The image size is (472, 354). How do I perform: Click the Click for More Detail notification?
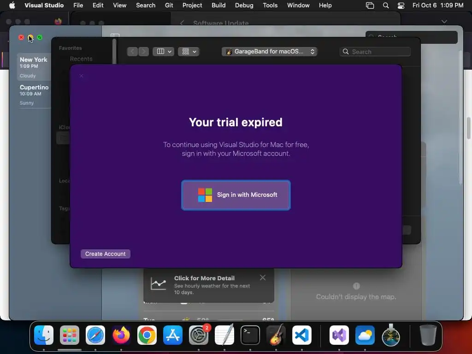pyautogui.click(x=209, y=285)
